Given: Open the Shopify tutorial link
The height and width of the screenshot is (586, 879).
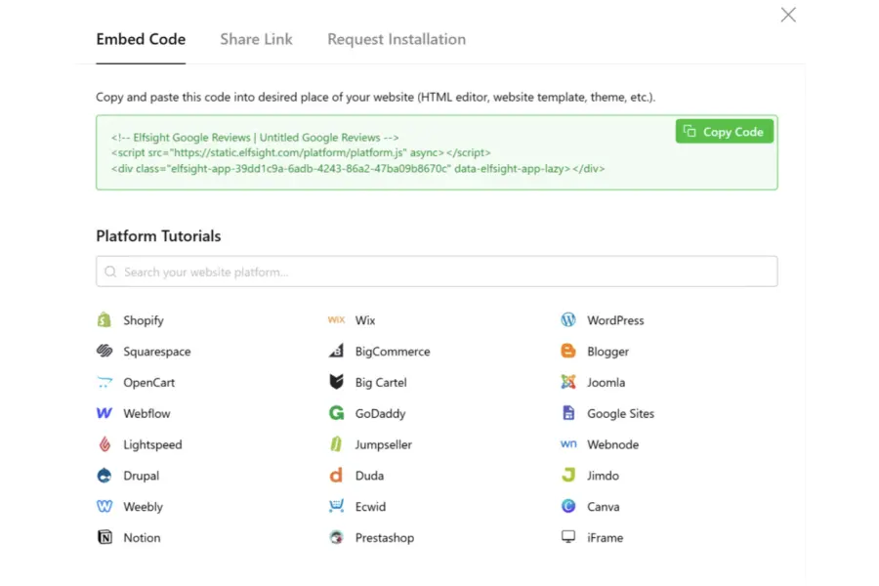Looking at the screenshot, I should pos(144,320).
